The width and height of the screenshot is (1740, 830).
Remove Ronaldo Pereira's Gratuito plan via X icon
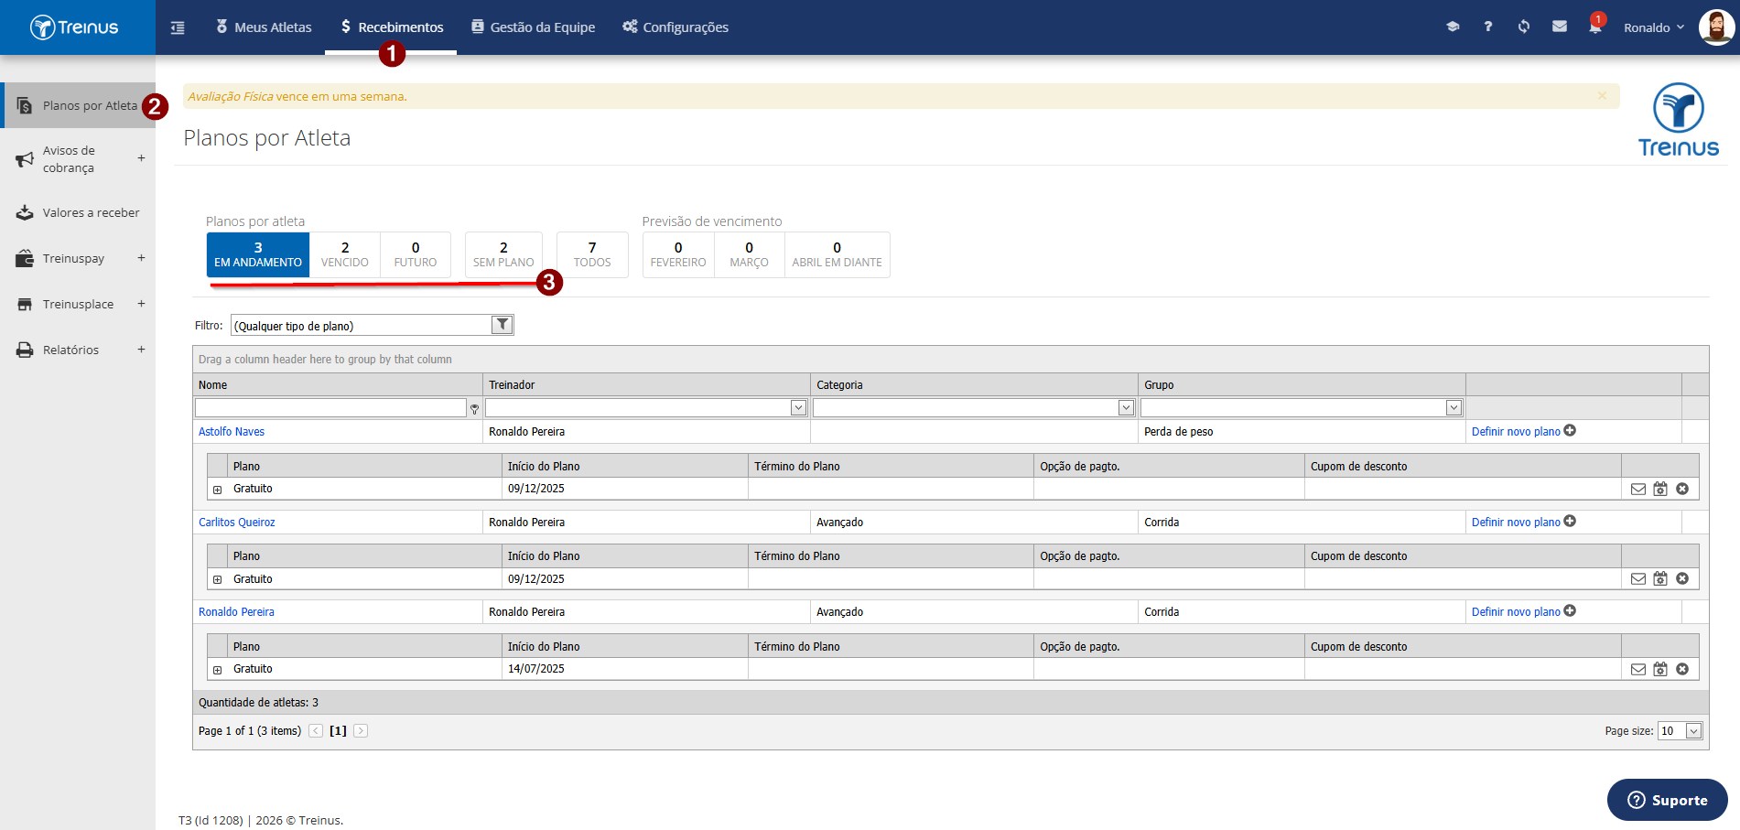(1682, 669)
